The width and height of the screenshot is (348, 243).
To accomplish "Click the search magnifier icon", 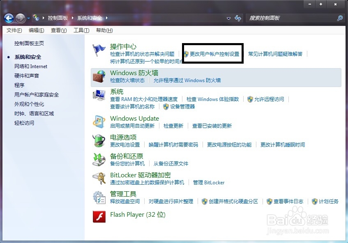I will click(339, 18).
